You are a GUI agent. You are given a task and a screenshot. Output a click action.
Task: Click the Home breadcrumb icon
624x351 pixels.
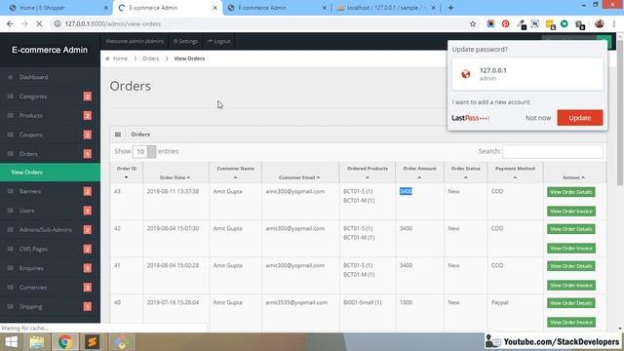(107, 58)
